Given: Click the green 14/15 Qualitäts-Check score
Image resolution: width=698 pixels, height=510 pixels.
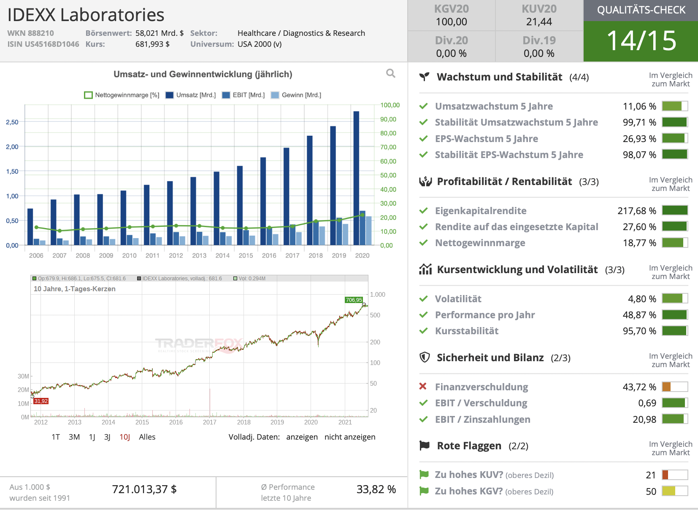Looking at the screenshot, I should [641, 41].
